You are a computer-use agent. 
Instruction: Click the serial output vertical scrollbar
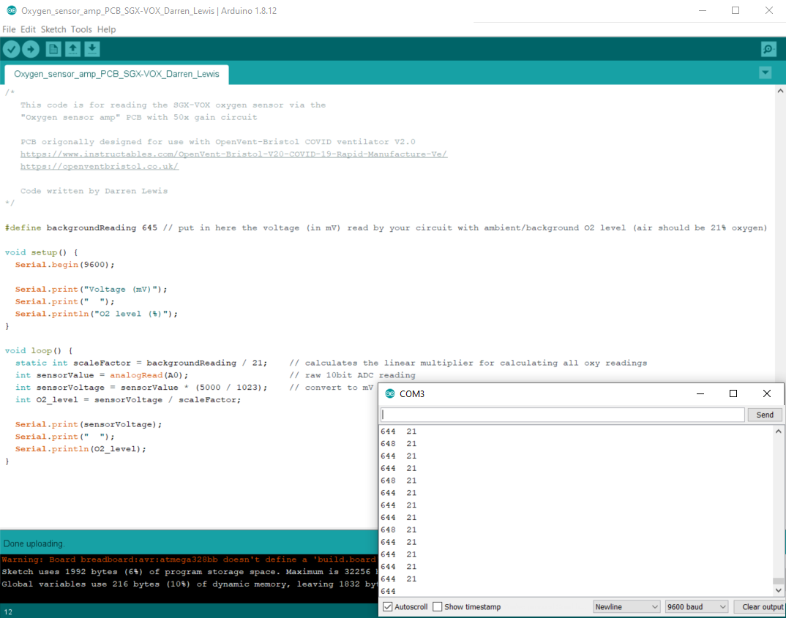(779, 512)
